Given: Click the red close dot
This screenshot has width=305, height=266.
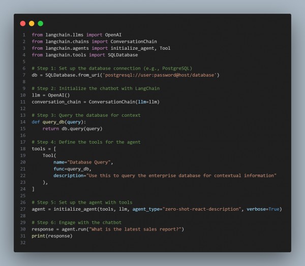Looking at the screenshot, I should [x=23, y=23].
